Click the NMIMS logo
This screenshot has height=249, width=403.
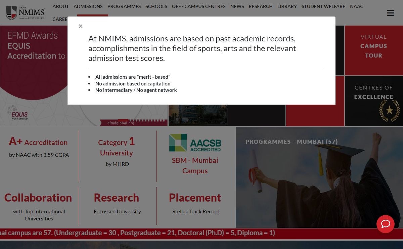(25, 13)
